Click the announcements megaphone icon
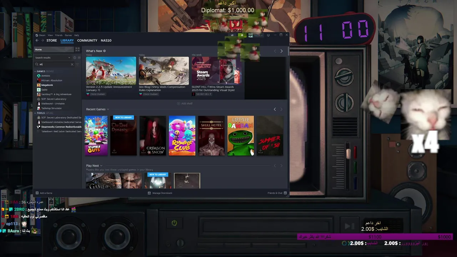The width and height of the screenshot is (457, 257). [x=232, y=35]
